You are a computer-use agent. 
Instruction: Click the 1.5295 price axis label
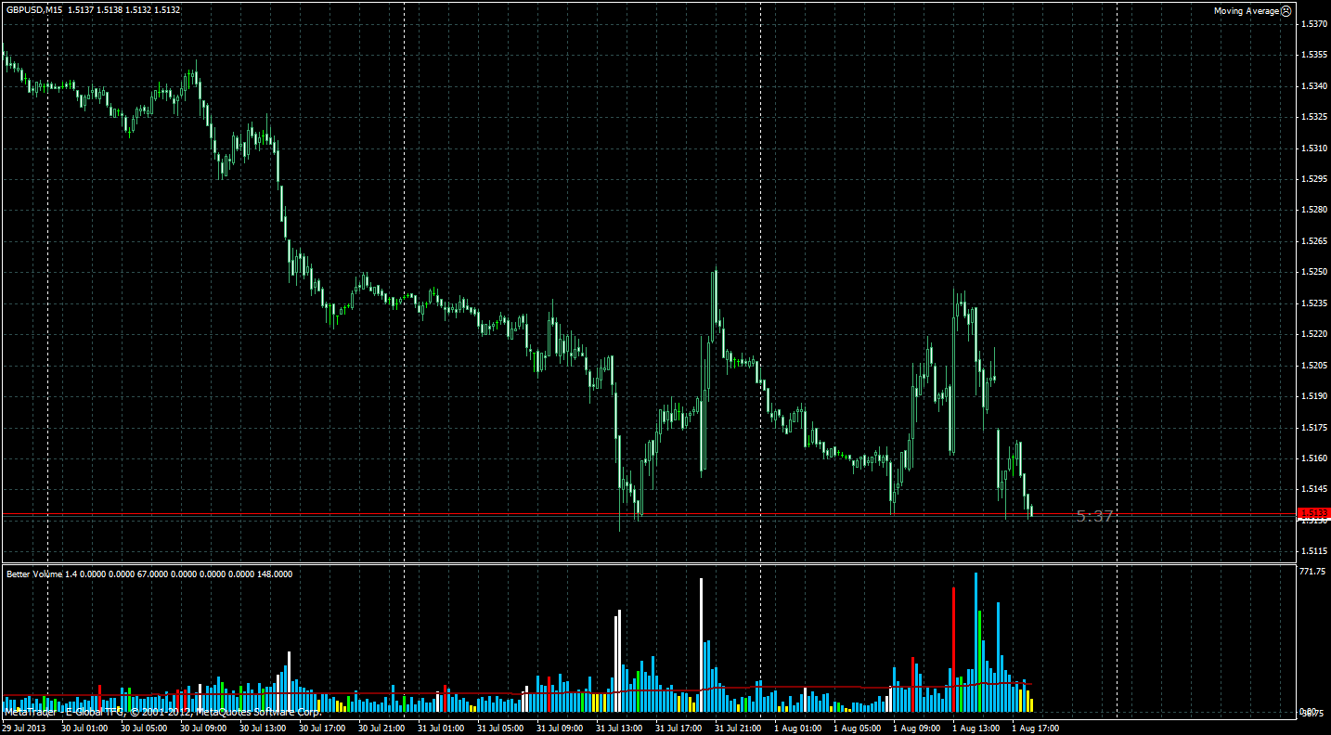pos(1313,179)
